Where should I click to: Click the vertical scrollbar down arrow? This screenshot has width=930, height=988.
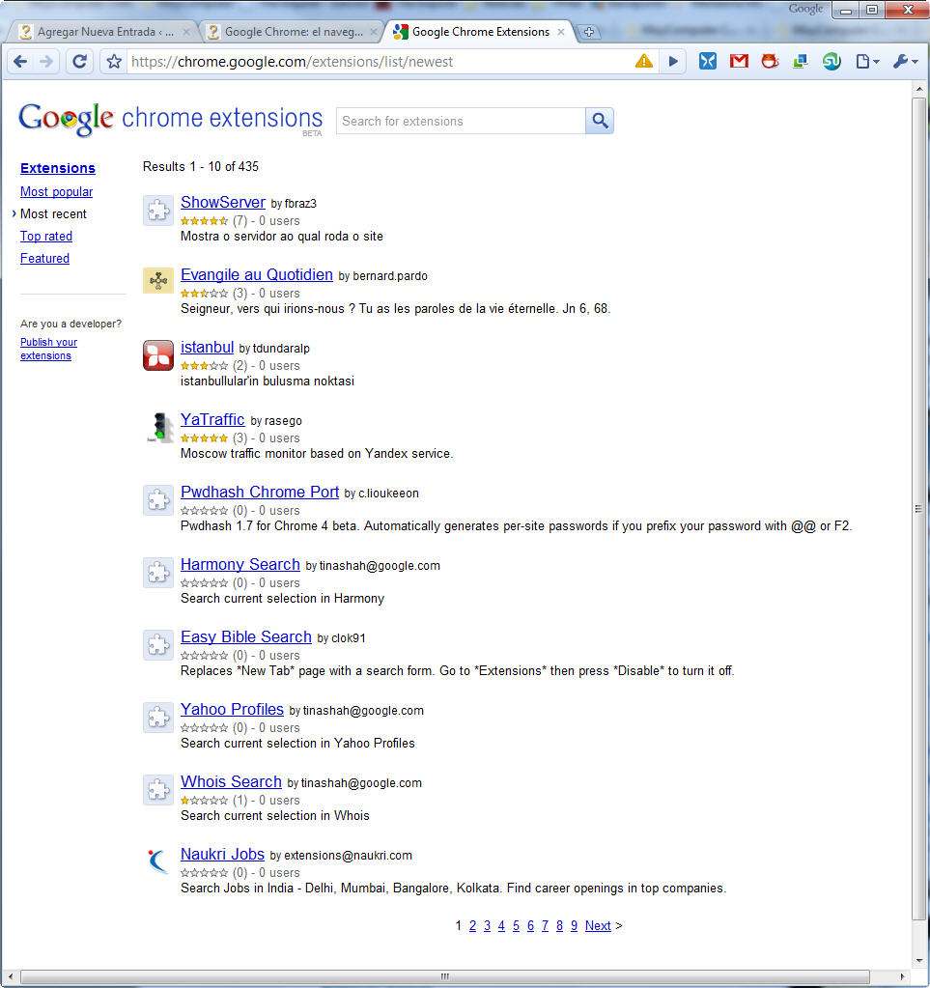(x=918, y=960)
